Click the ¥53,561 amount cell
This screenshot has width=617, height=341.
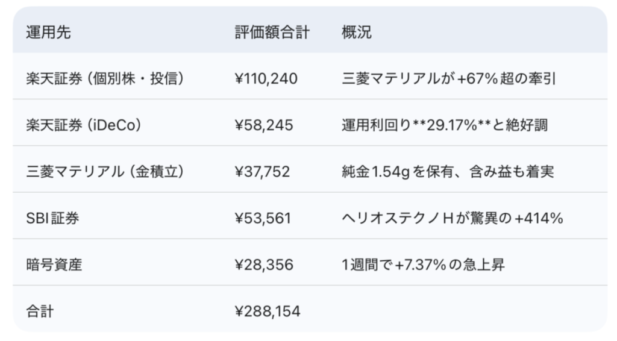click(x=263, y=218)
